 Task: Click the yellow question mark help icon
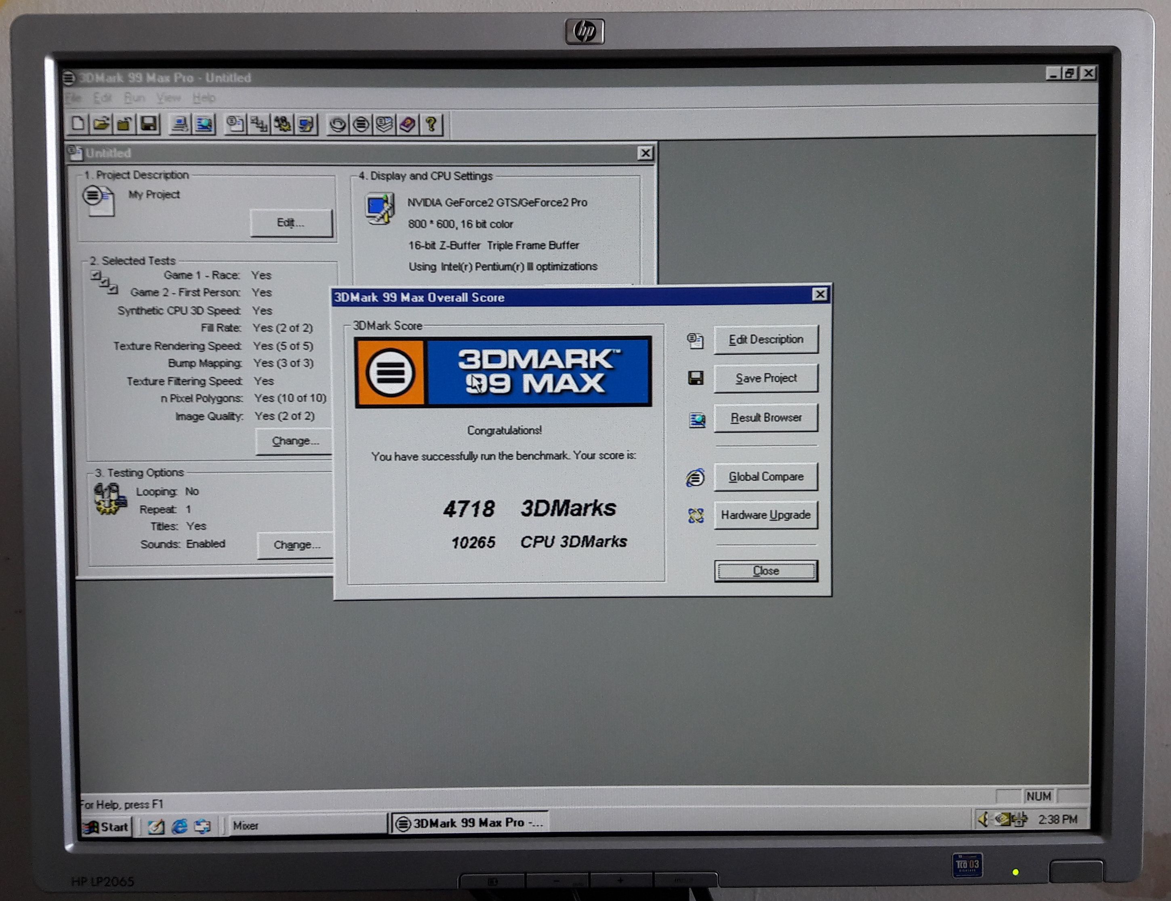click(431, 124)
